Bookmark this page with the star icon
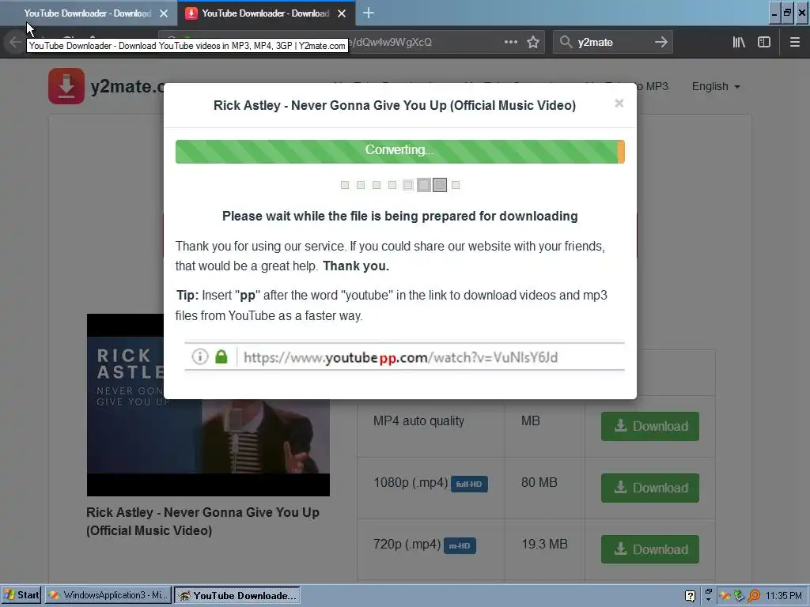810x607 pixels. pyautogui.click(x=533, y=42)
